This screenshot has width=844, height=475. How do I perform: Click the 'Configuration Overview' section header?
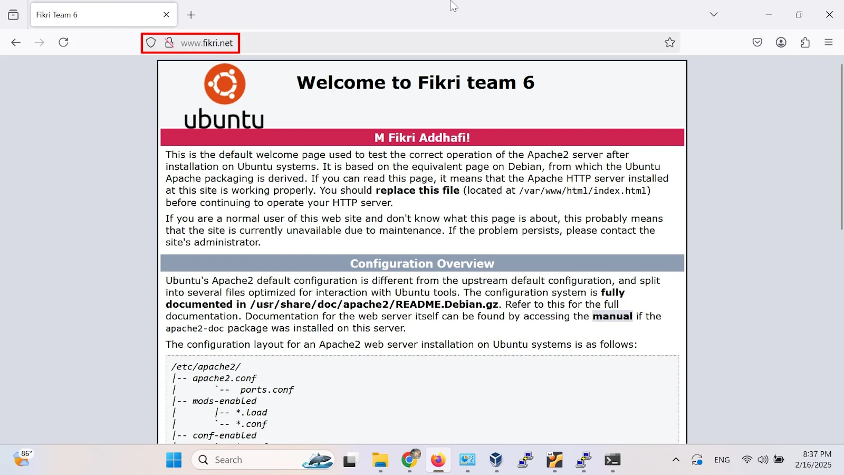pyautogui.click(x=422, y=263)
